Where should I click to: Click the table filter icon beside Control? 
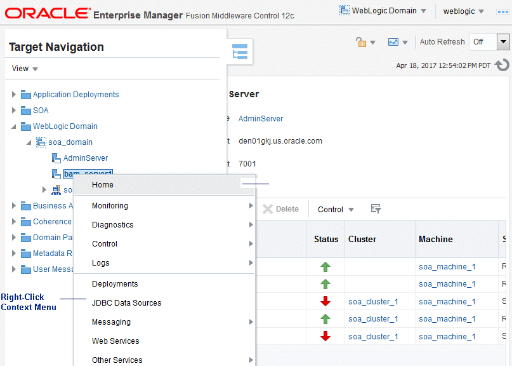coord(376,208)
